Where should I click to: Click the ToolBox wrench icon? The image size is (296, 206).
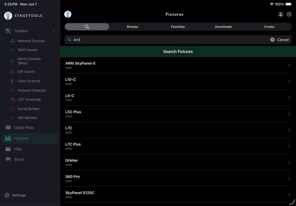[8, 31]
